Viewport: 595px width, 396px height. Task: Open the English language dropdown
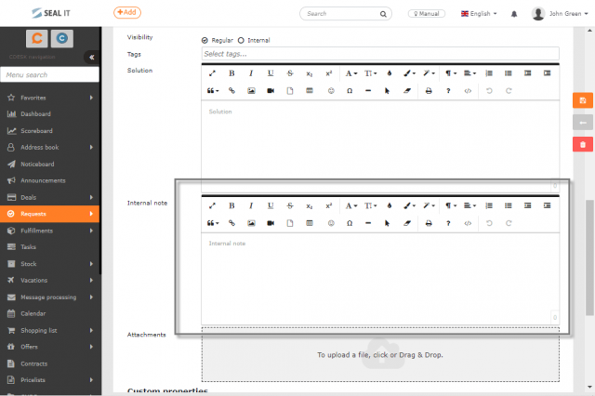tap(479, 14)
